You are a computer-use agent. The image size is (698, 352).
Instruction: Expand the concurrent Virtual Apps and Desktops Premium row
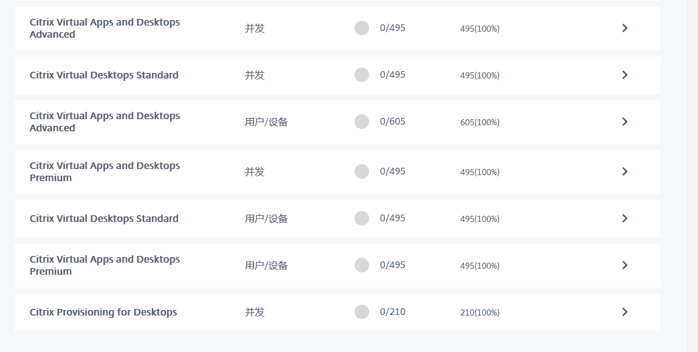click(x=624, y=171)
